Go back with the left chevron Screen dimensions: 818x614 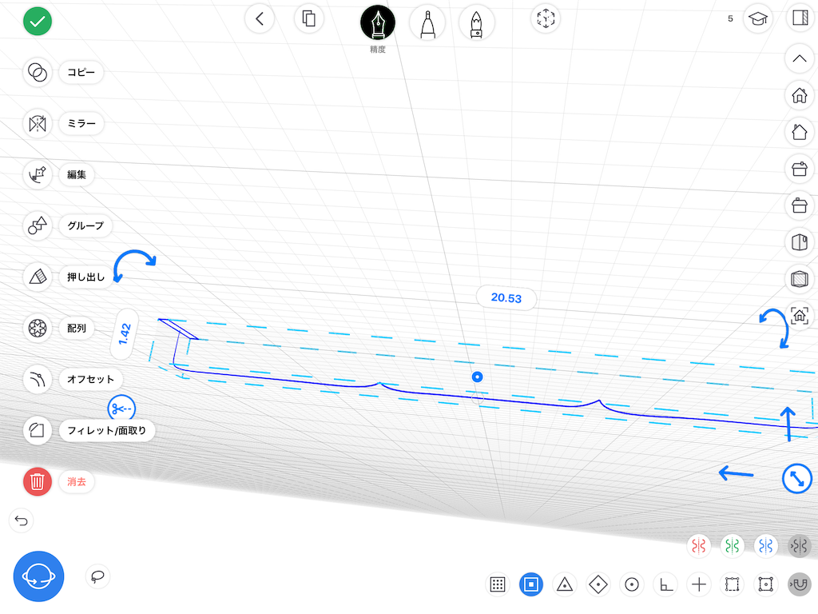pos(260,19)
